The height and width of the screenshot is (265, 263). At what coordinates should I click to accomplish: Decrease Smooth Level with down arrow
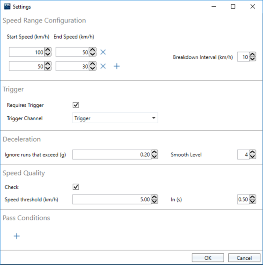click(252, 157)
